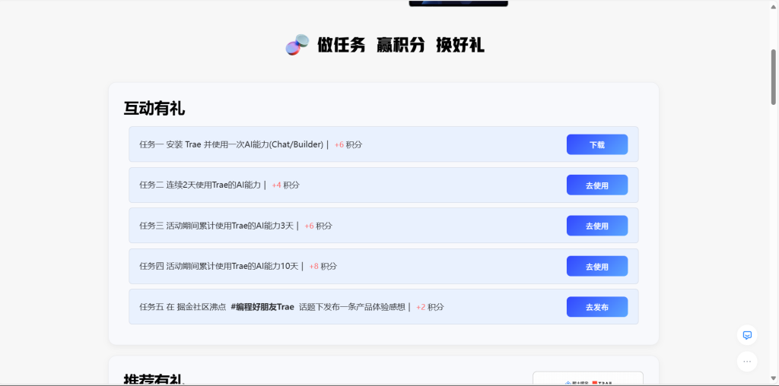Click 去使用 button for 任务三

tap(596, 226)
